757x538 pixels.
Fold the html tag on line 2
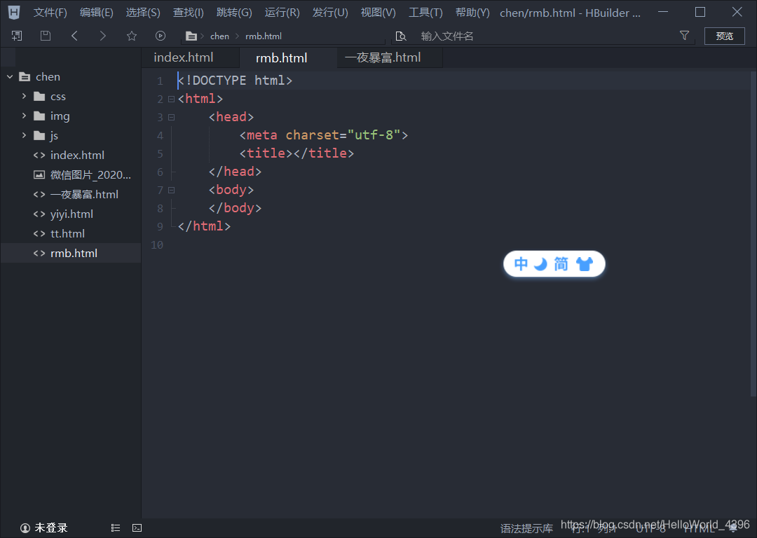click(x=171, y=99)
